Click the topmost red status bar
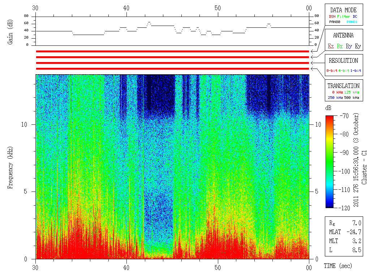This screenshot has width=370, height=277. click(x=172, y=52)
